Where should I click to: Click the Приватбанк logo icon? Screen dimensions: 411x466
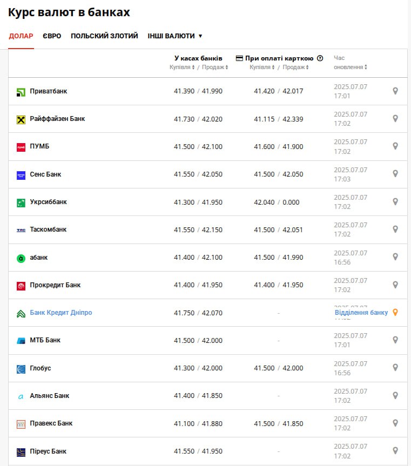click(21, 92)
